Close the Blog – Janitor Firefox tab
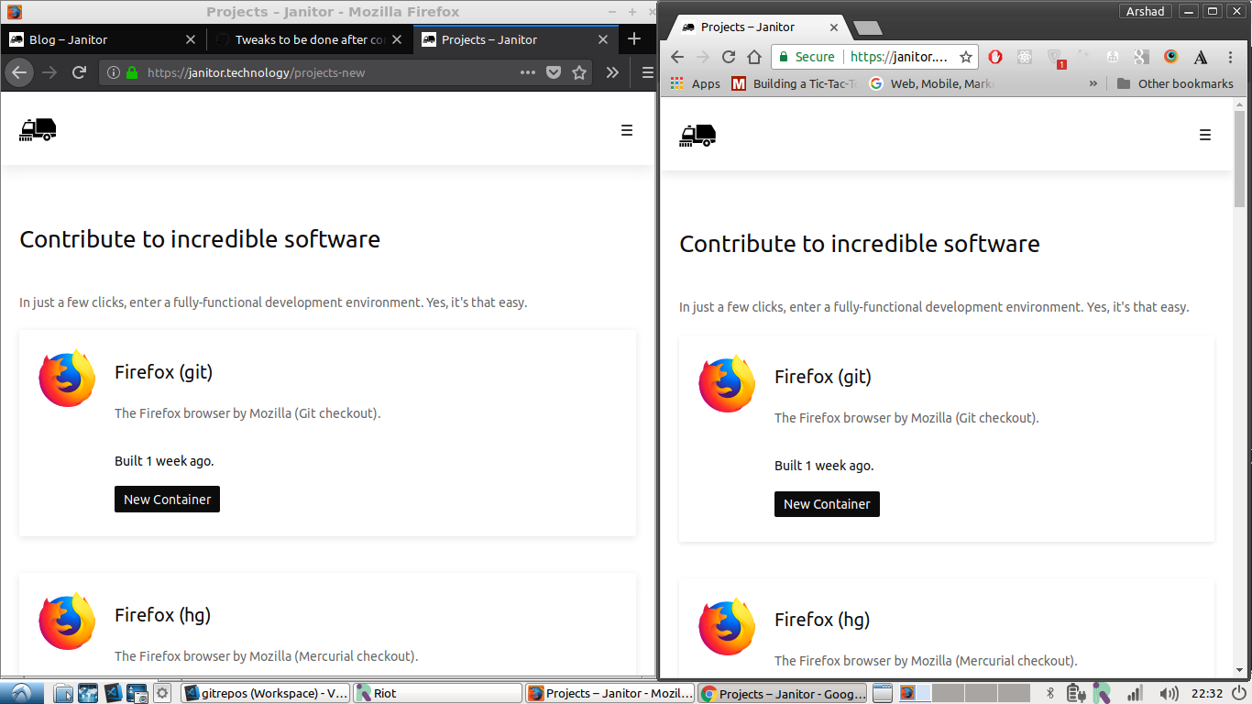1252x704 pixels. [x=191, y=39]
